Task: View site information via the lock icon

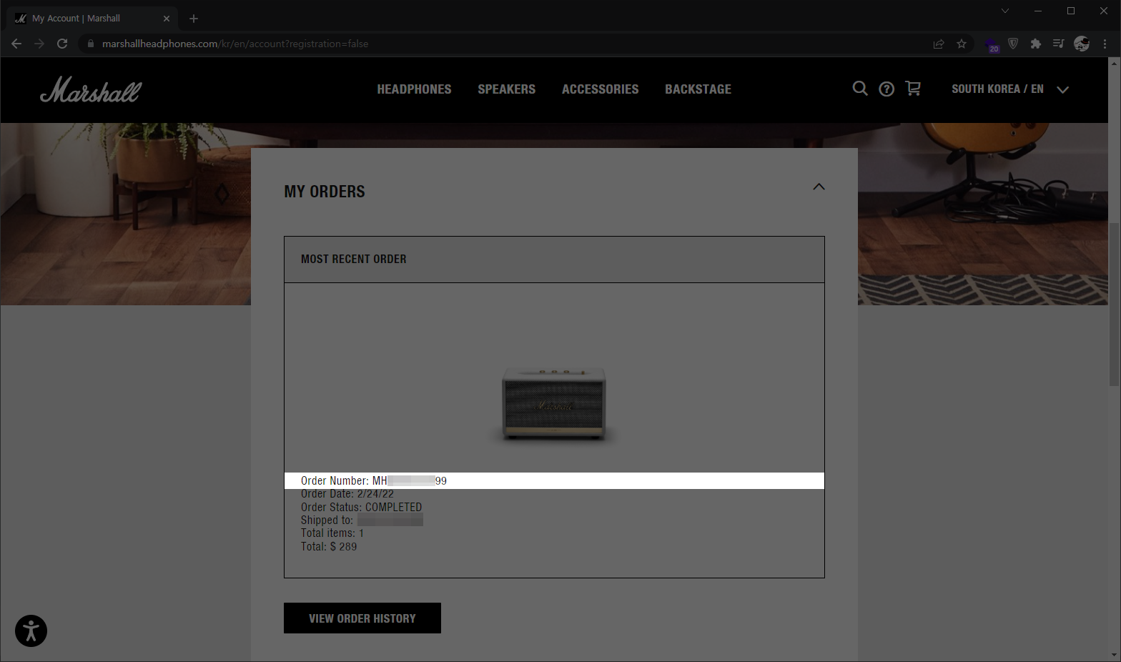Action: tap(91, 44)
